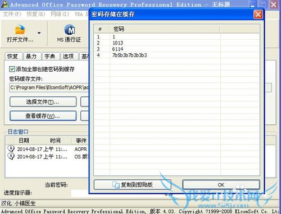Viewport: 281px width, 214px height.
Task: Click the 事件 log column header
Action: (x=81, y=141)
